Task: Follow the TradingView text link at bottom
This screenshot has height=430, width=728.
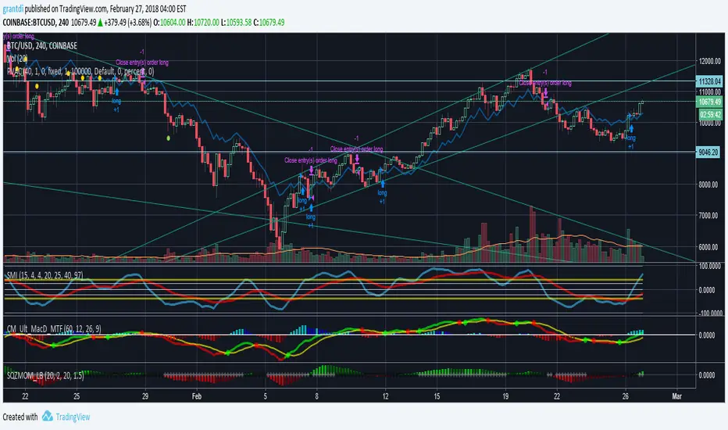Action: pyautogui.click(x=73, y=417)
